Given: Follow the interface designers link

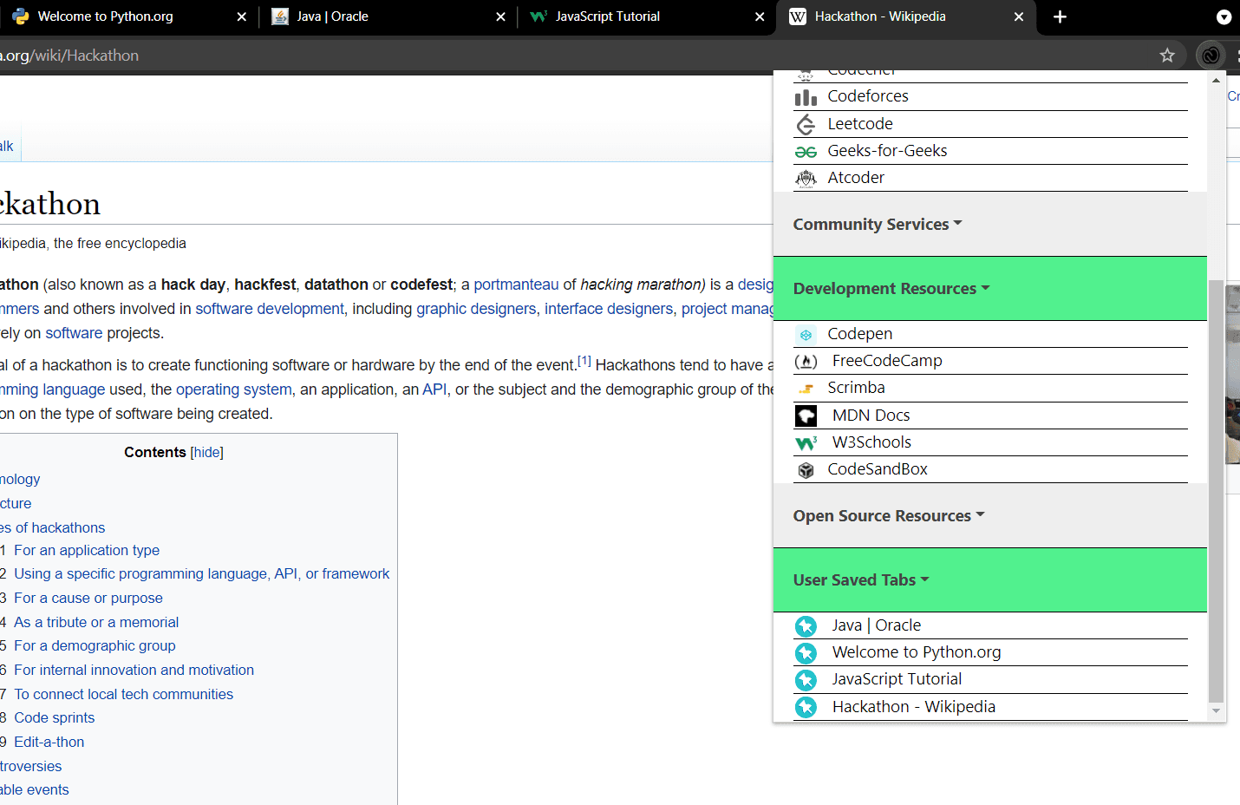Looking at the screenshot, I should tap(609, 309).
